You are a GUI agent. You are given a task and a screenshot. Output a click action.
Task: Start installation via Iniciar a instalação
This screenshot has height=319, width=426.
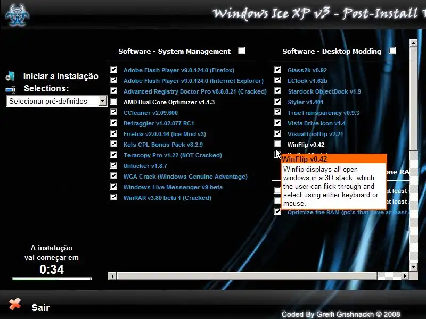pos(61,76)
